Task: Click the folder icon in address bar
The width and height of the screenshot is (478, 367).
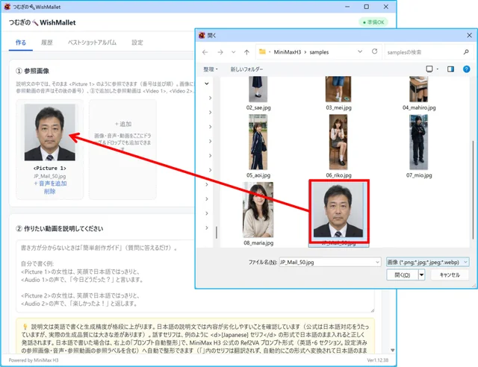Action: pyautogui.click(x=262, y=51)
